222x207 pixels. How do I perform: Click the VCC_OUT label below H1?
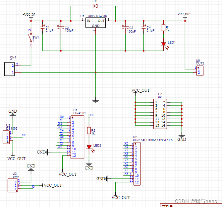(68, 174)
